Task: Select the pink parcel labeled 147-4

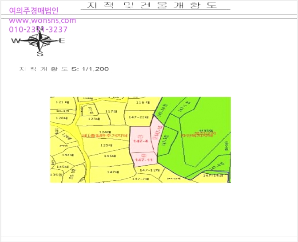Action: (141, 140)
